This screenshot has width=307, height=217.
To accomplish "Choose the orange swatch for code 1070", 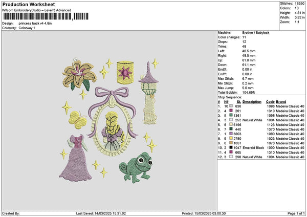I will coord(231,143).
